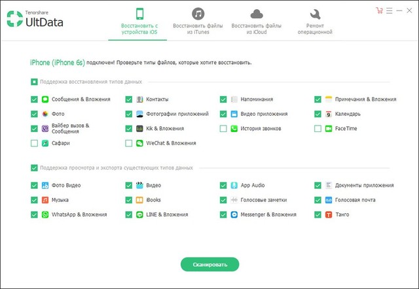Click the Viber purple phone icon
419x289 pixels.
click(45, 128)
